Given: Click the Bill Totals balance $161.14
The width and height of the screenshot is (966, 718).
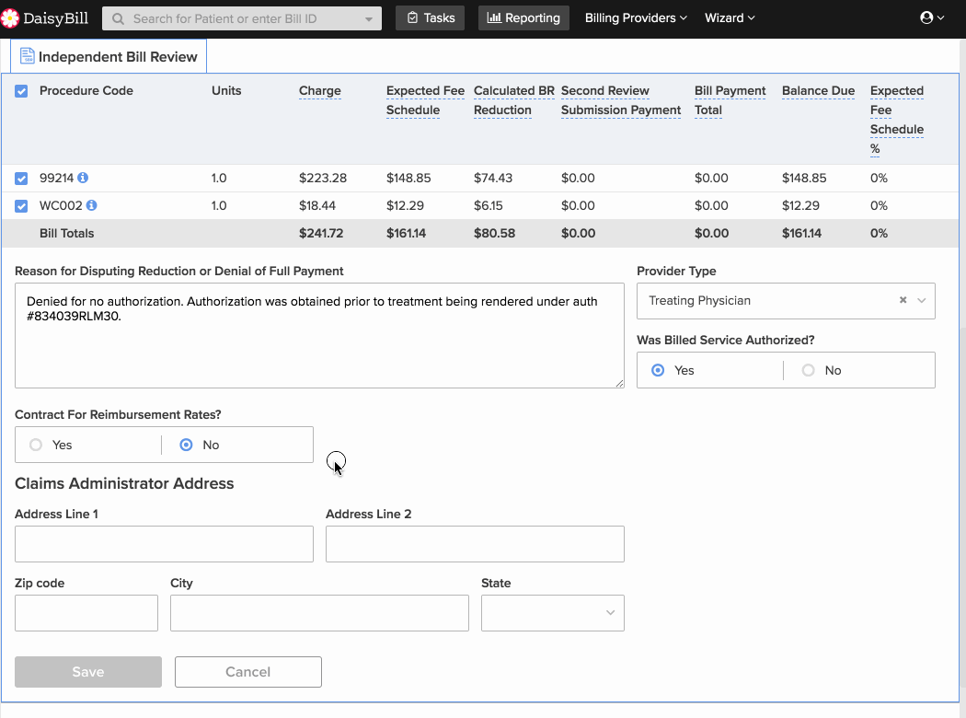Looking at the screenshot, I should pyautogui.click(x=801, y=233).
